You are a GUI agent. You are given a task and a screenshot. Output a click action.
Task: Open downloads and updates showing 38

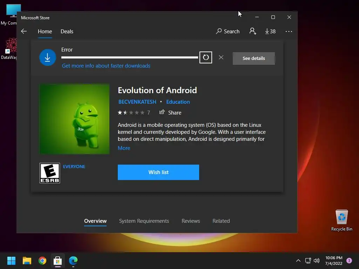[270, 31]
